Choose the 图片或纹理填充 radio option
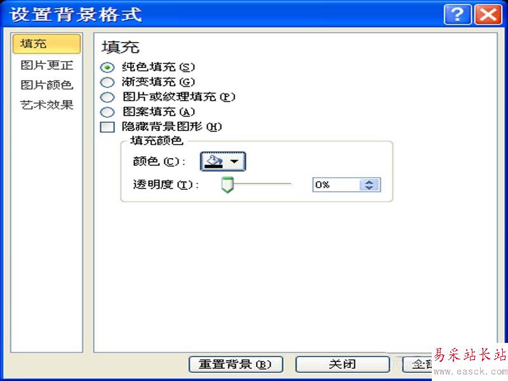The image size is (508, 381). click(107, 97)
